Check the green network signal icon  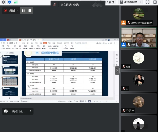click(x=16, y=2)
